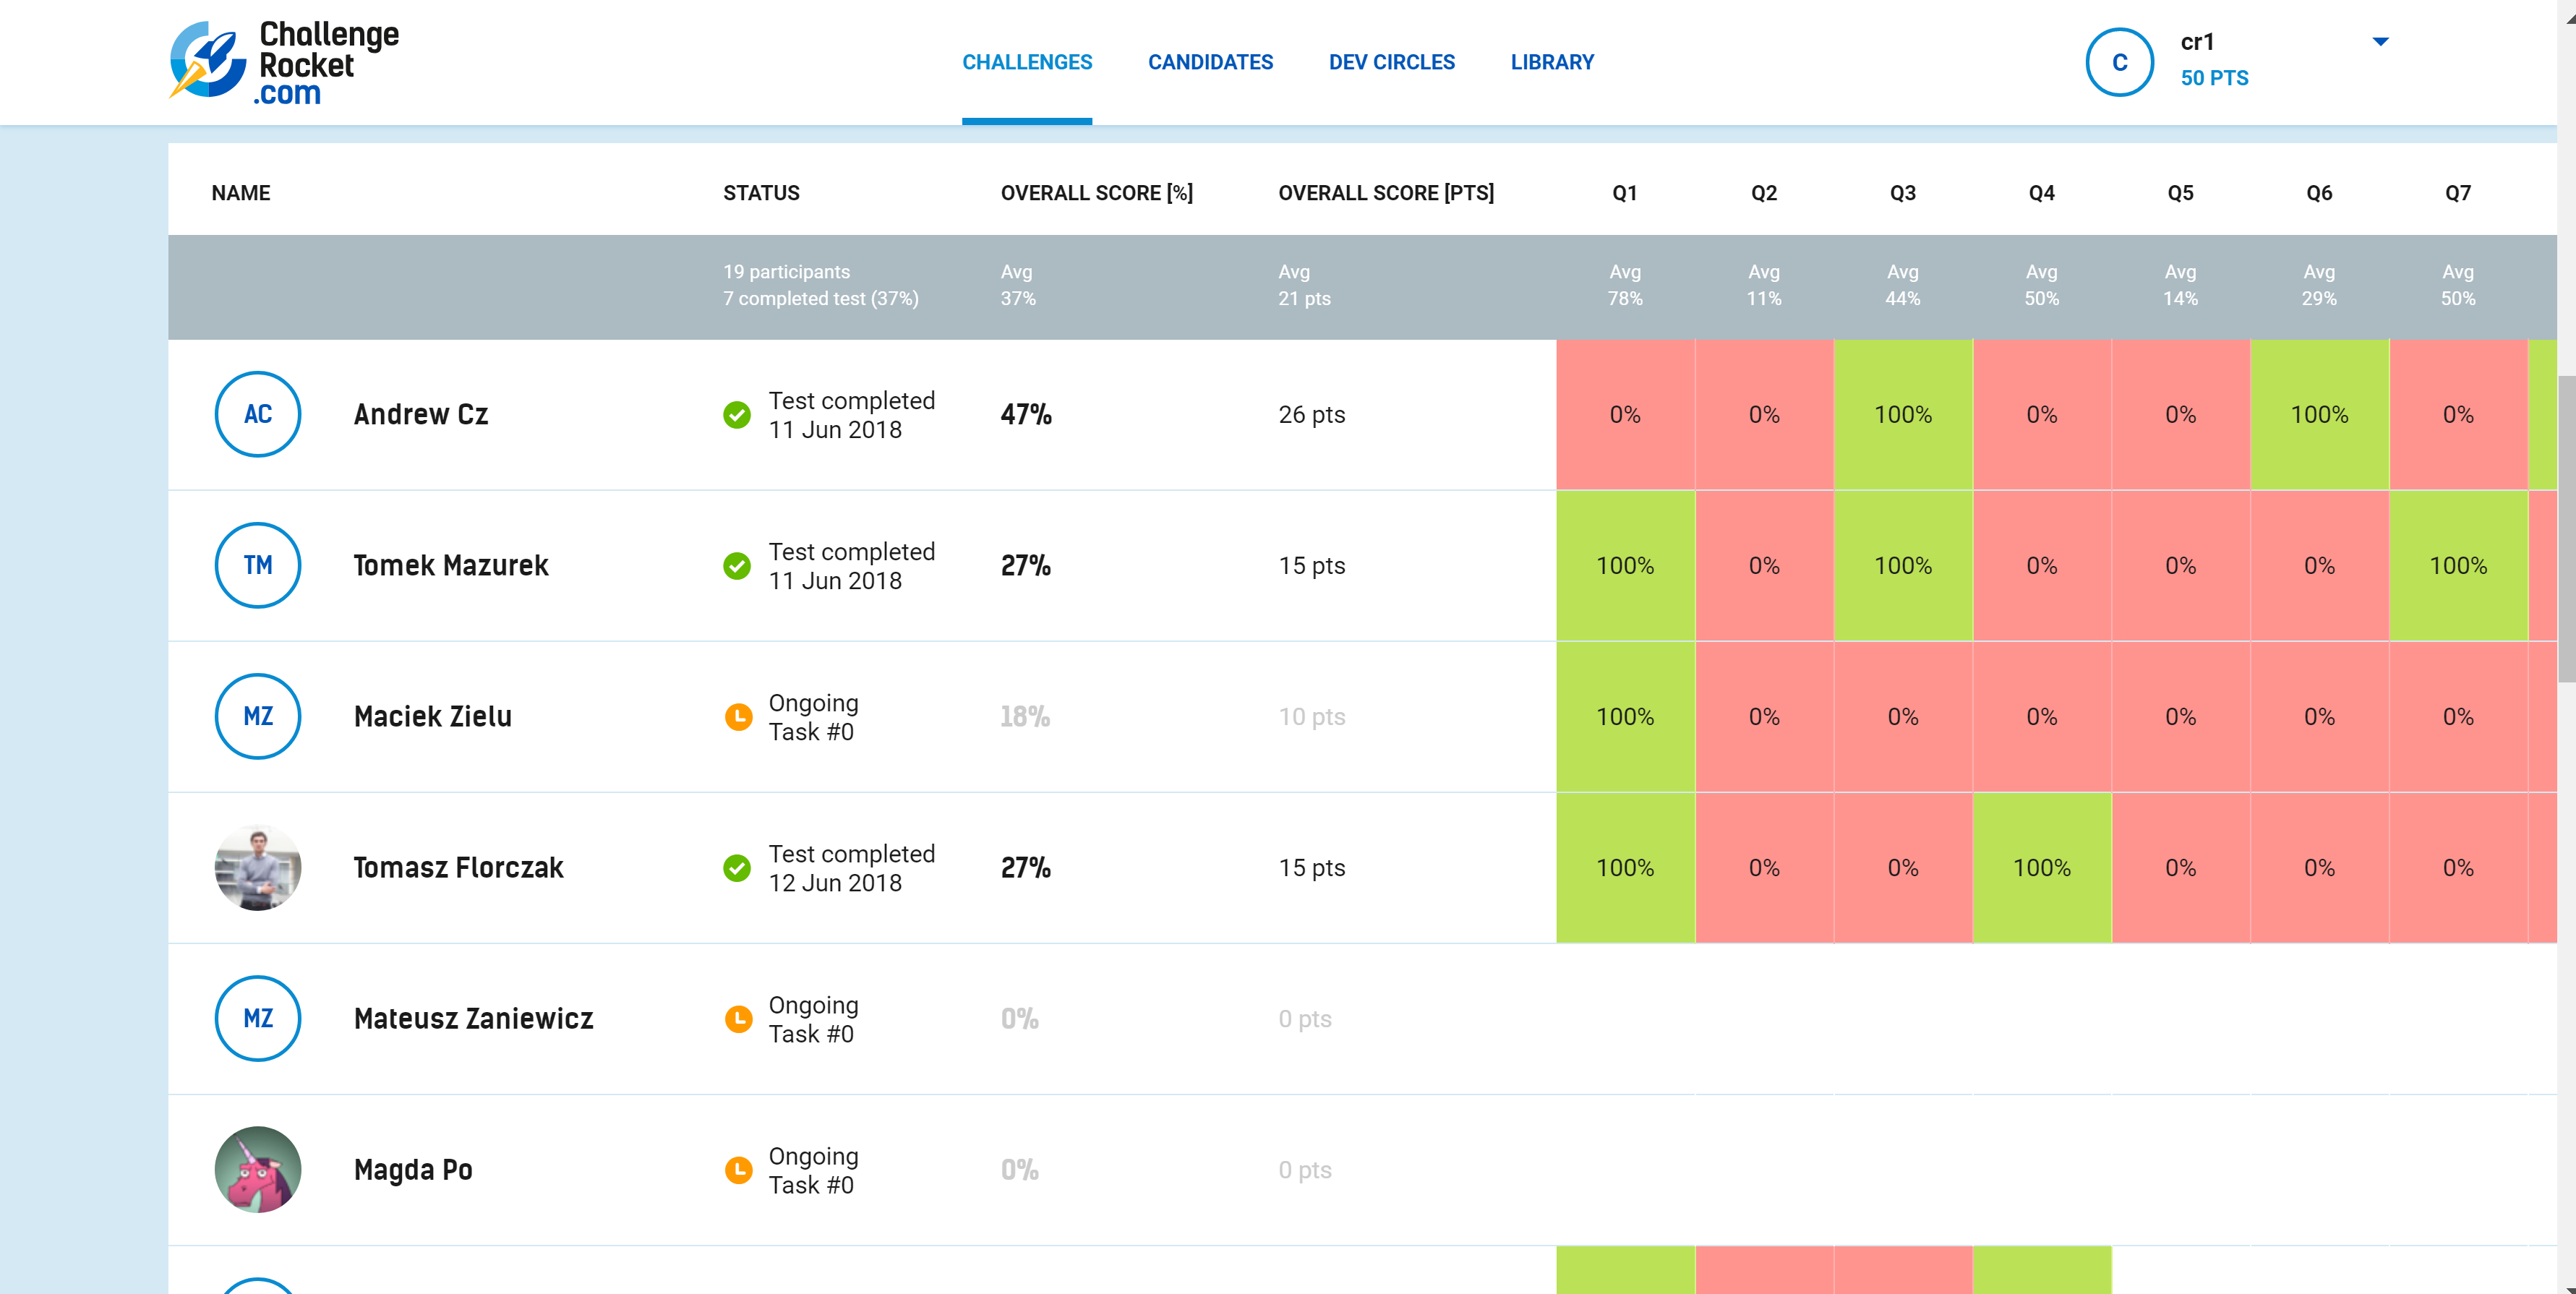The image size is (2576, 1294).
Task: Open the Candidates tab
Action: [1210, 62]
